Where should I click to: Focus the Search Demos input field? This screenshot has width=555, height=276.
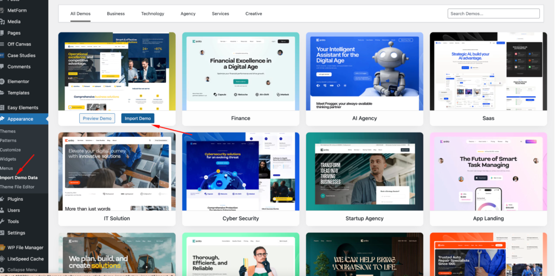click(x=494, y=14)
